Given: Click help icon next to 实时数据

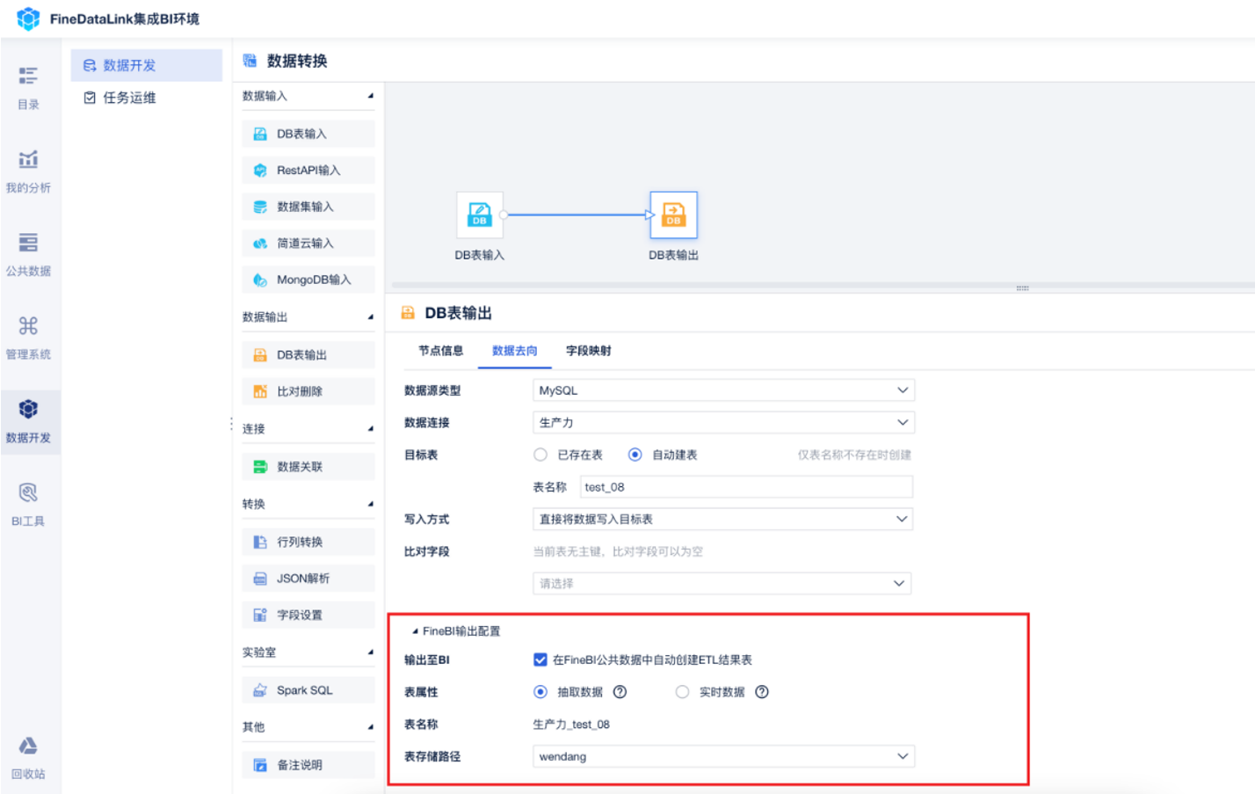Looking at the screenshot, I should [762, 692].
